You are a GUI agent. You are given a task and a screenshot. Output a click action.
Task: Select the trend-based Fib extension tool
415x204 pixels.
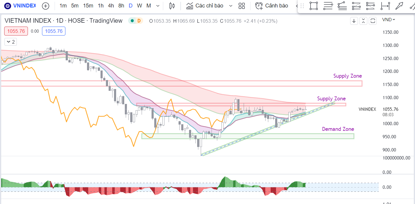point(342,6)
